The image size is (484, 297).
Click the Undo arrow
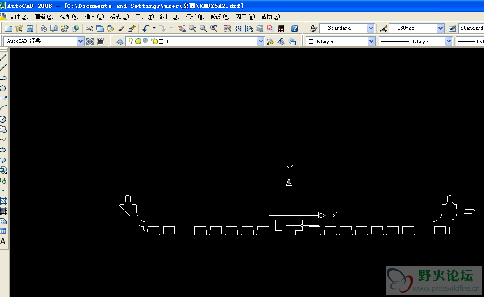[x=146, y=29]
